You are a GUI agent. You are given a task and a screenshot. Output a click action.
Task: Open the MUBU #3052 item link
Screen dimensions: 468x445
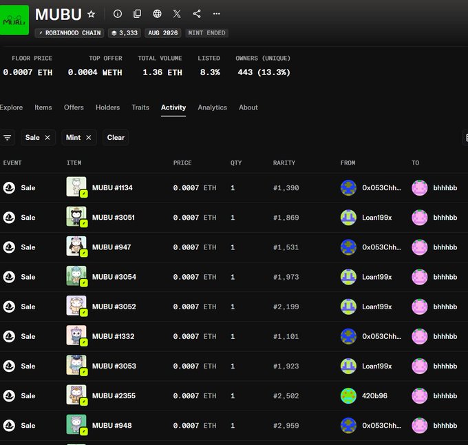coord(114,307)
